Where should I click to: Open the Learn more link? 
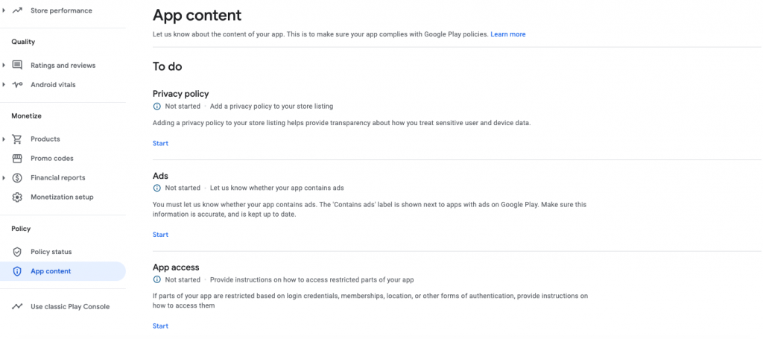tap(507, 34)
